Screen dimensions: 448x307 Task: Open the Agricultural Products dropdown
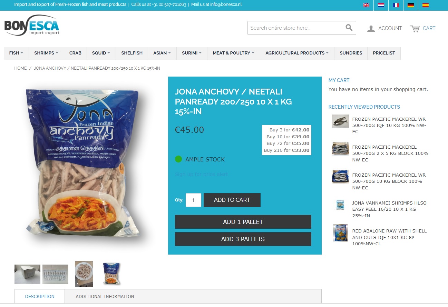pyautogui.click(x=297, y=53)
